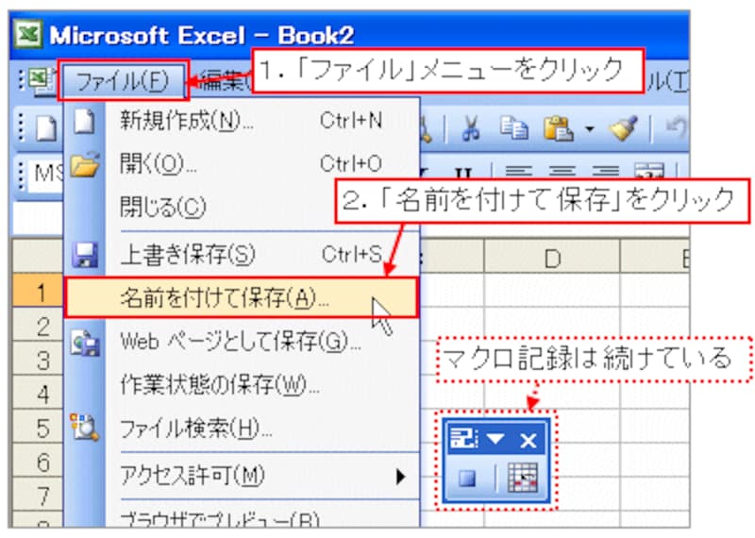Click the font name box showing MS
755x538 pixels.
tap(47, 173)
